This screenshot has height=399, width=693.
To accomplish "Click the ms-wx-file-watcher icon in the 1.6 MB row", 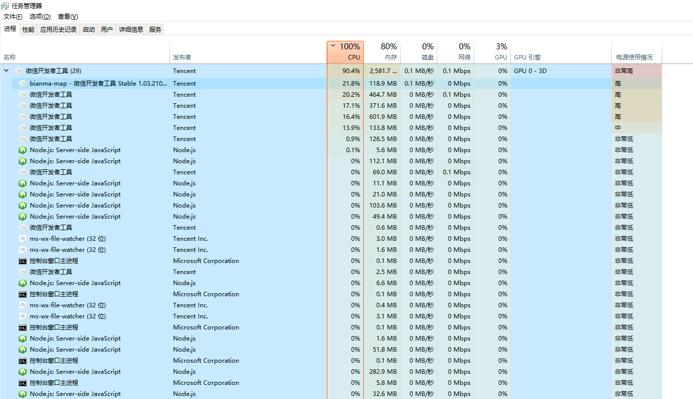I will click(x=22, y=250).
